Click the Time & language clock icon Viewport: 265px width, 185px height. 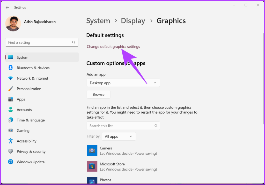coord(11,120)
